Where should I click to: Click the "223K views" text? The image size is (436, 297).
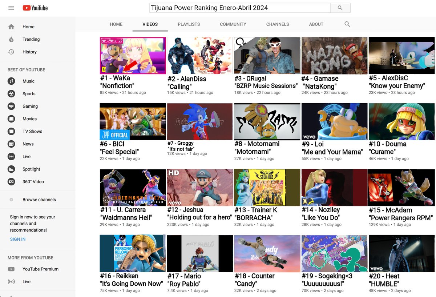point(178,225)
